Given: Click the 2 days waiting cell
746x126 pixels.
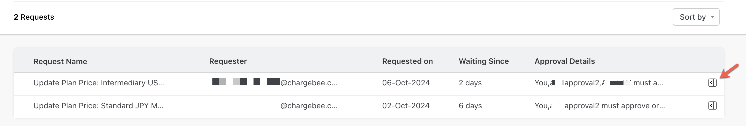Looking at the screenshot, I should [x=470, y=83].
